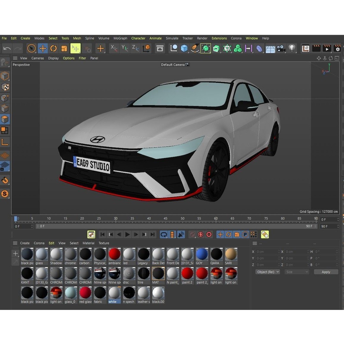The image size is (344, 344).
Task: Open the coordinates manager hamburger menu
Action: (x=255, y=243)
